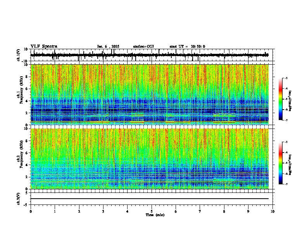
Task: Click the date label "Jan. 6, 2025"
Action: point(108,46)
